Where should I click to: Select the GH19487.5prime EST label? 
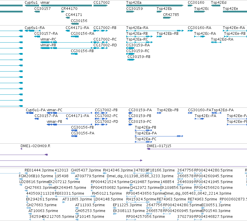pos(145,182)
